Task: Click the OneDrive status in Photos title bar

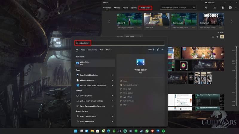Action: point(210,3)
